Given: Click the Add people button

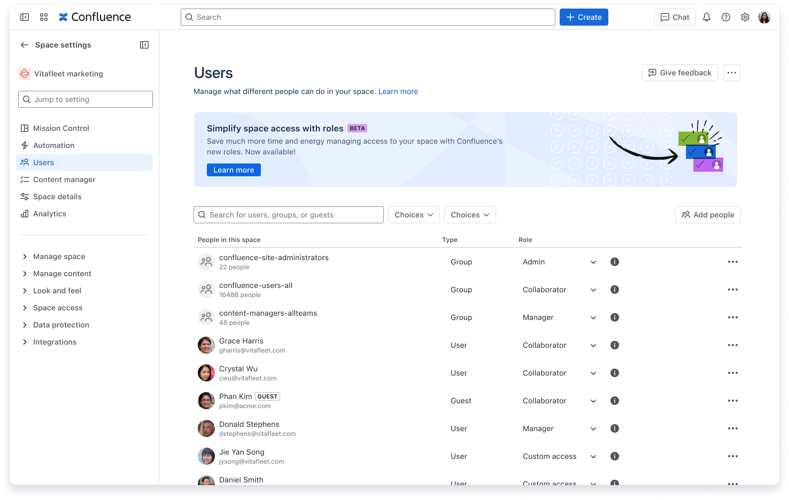Looking at the screenshot, I should [x=708, y=215].
